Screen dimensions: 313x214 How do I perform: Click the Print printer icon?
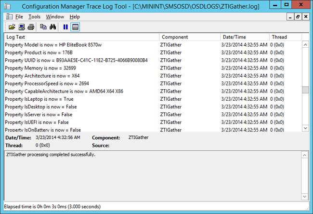pyautogui.click(x=30, y=27)
